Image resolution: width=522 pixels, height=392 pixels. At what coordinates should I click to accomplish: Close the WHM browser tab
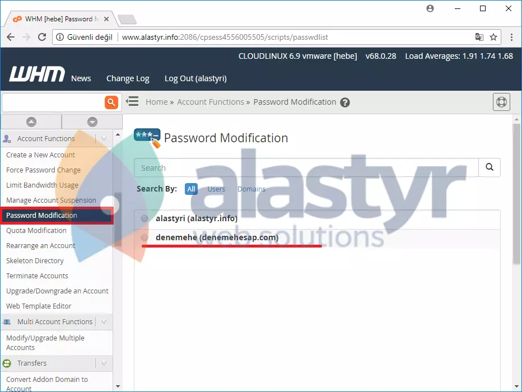pyautogui.click(x=106, y=19)
